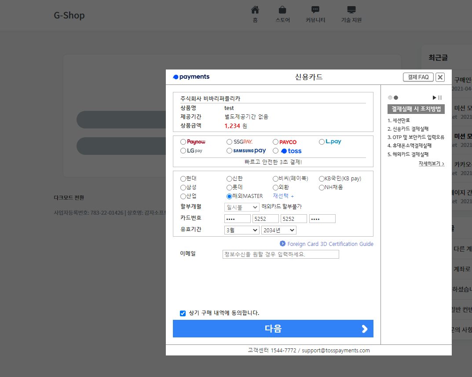Click the Tech Support monitor icon
Image resolution: width=472 pixels, height=377 pixels.
tap(351, 10)
